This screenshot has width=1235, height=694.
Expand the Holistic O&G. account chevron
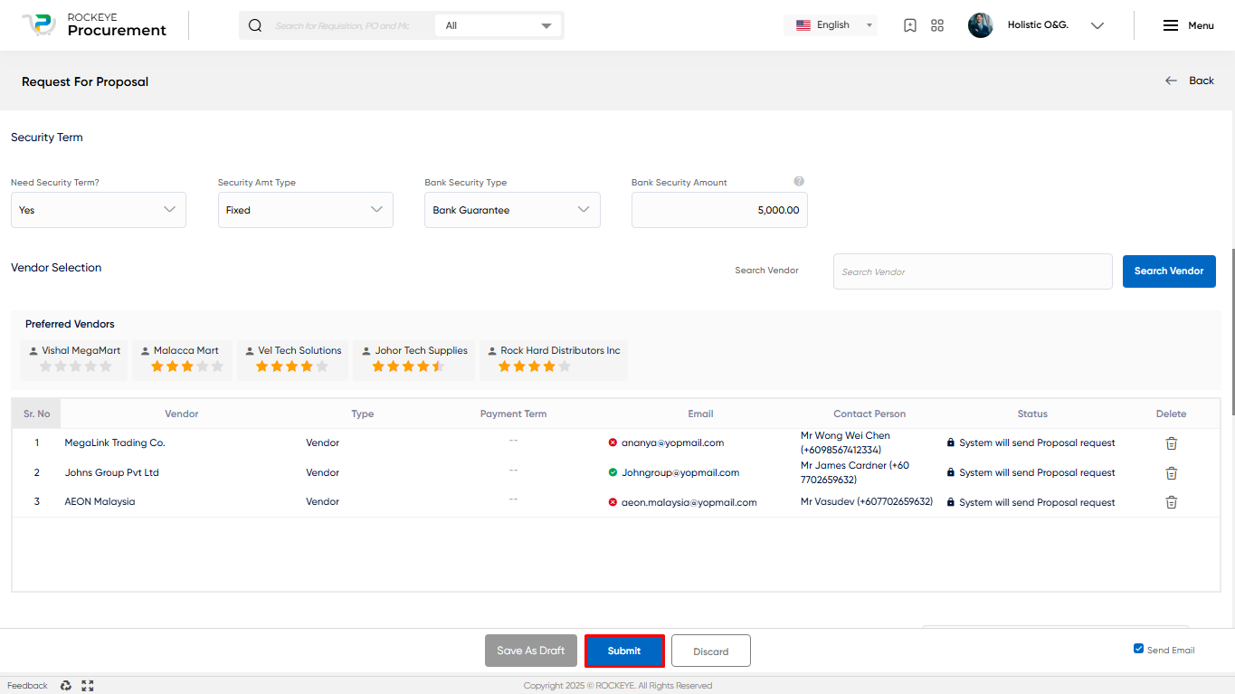1097,25
